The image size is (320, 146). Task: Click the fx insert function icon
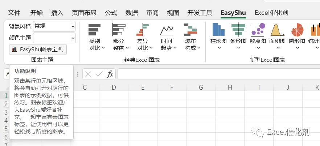110,74
